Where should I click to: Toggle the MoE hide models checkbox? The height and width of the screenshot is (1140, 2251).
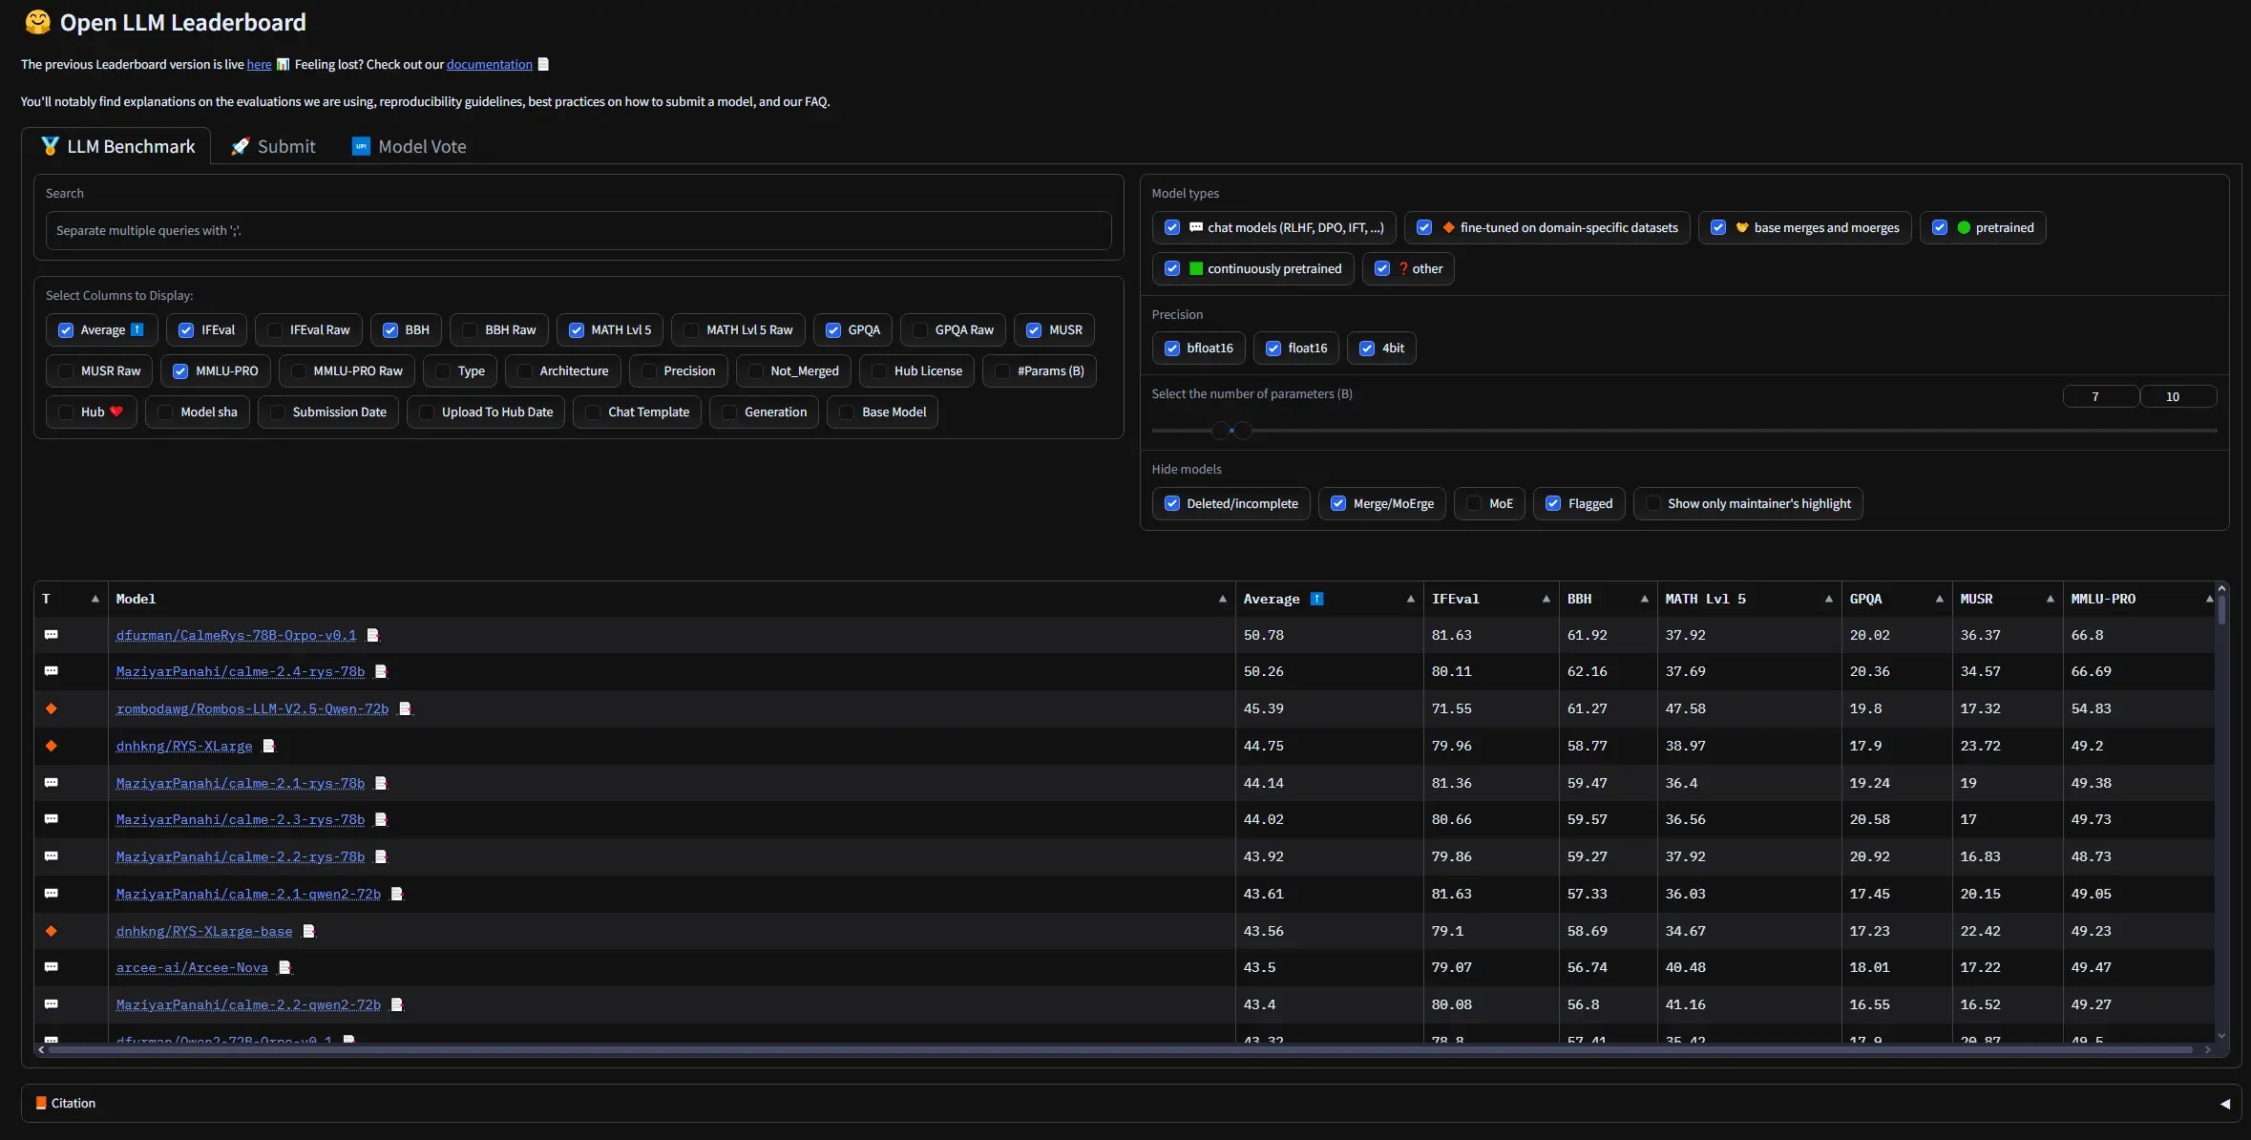[1474, 503]
